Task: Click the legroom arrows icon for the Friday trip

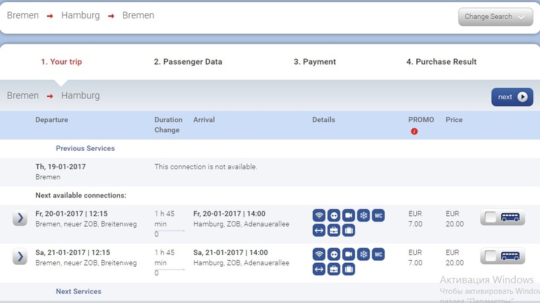Action: click(319, 231)
